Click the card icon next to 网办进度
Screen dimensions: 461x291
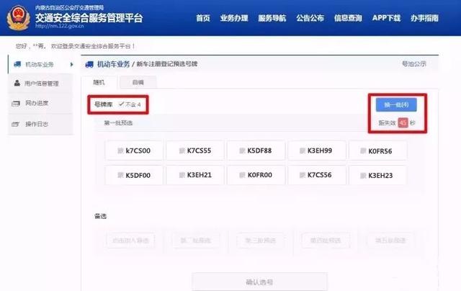[16, 103]
